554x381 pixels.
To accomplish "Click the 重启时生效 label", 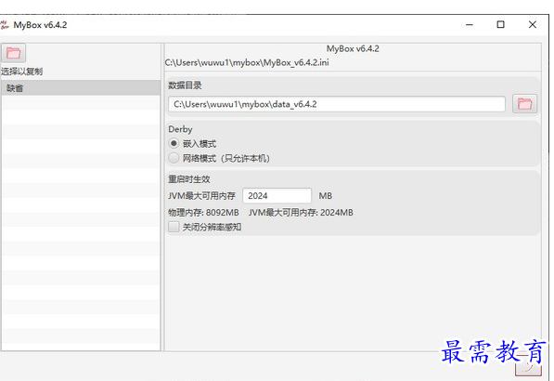I will [x=189, y=179].
